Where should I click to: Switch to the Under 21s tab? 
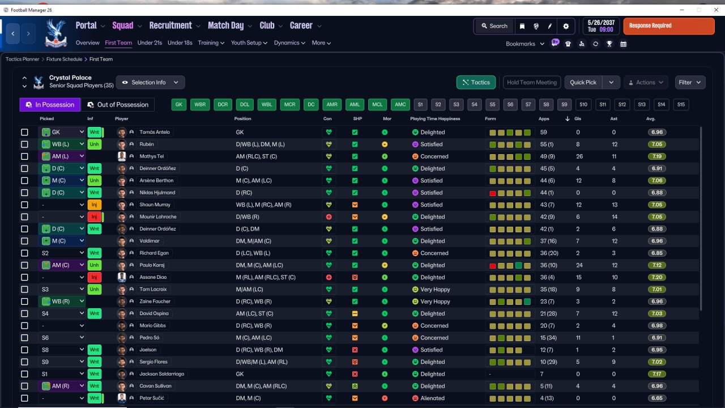tap(150, 42)
